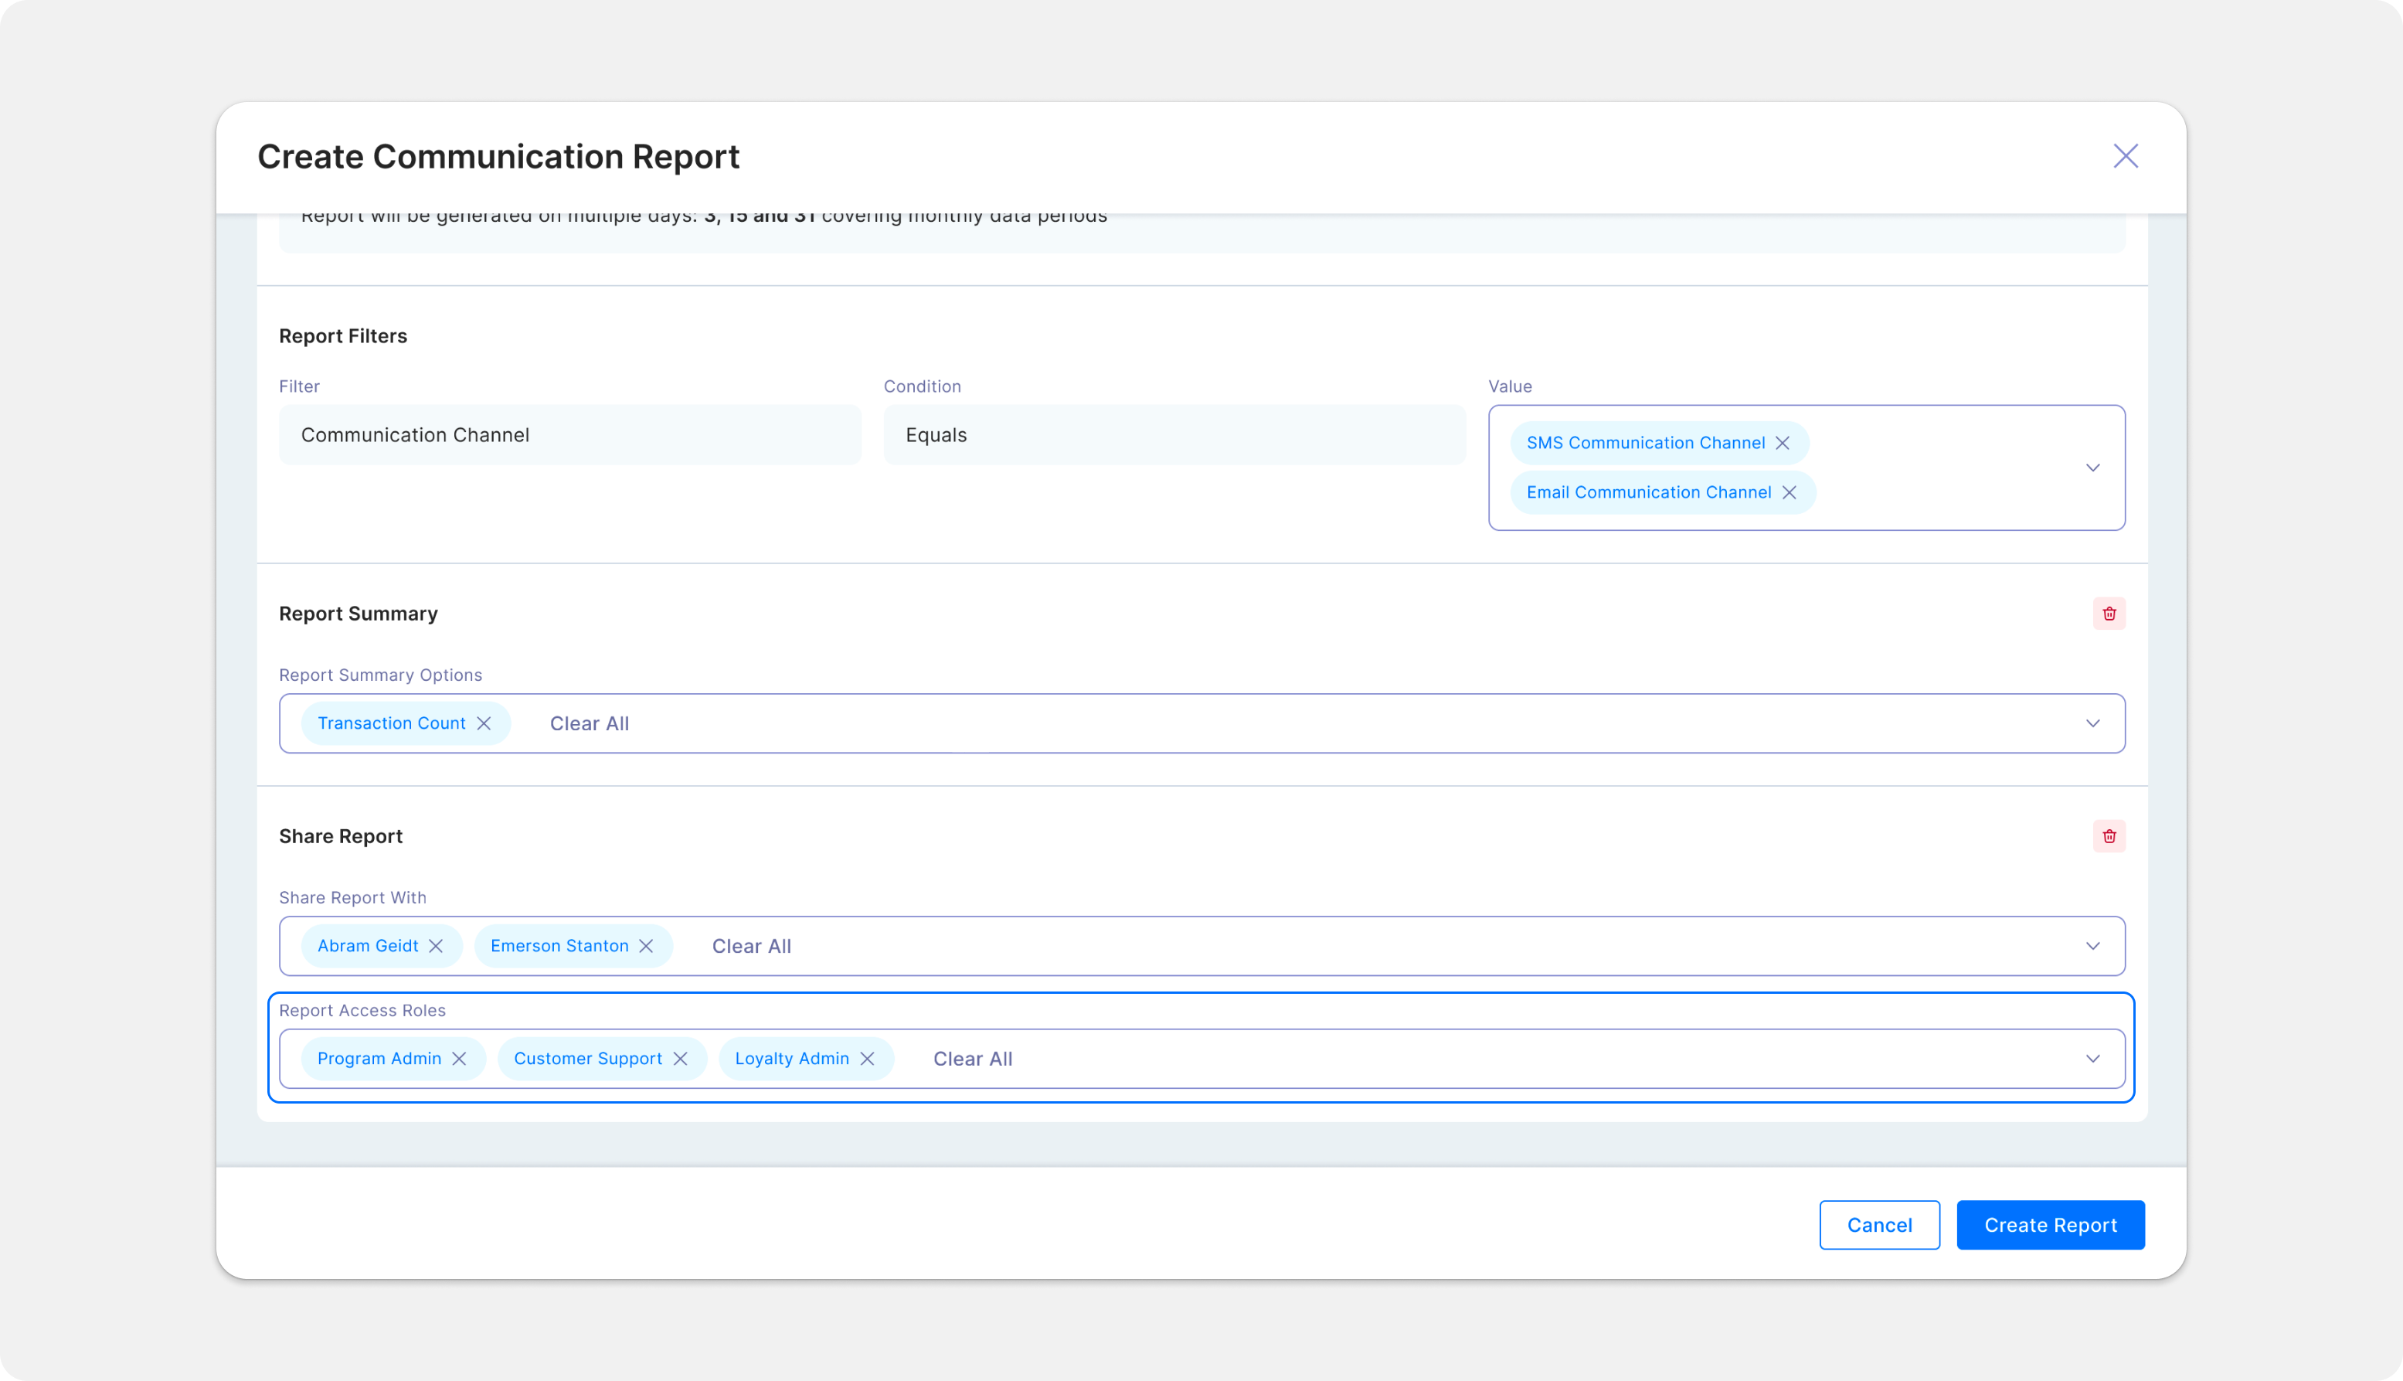Expand the filter Value dropdown

point(2092,468)
